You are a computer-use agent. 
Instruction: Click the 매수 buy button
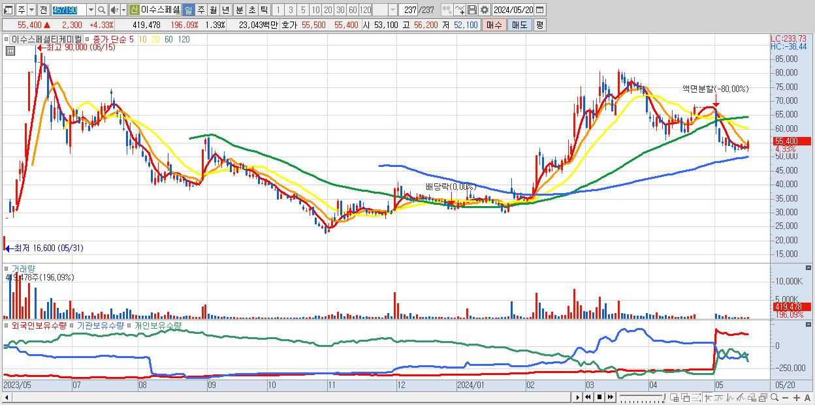pos(494,25)
